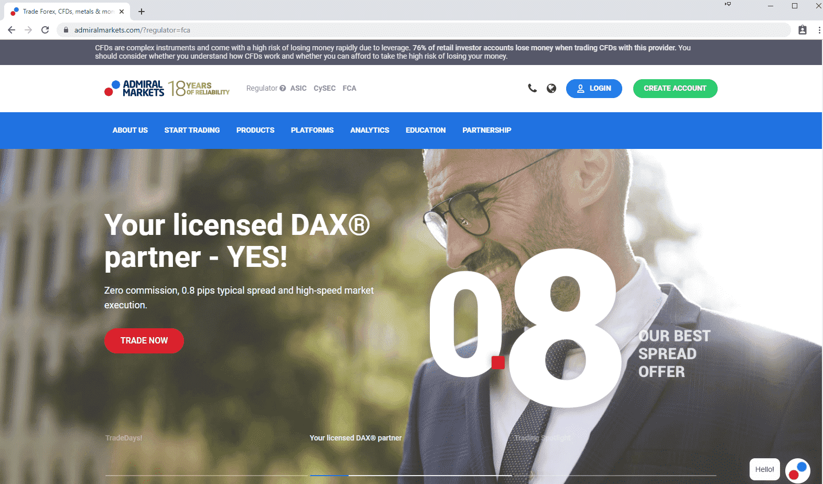Screen dimensions: 823x484
Task: Expand the Platforms menu
Action: point(312,130)
